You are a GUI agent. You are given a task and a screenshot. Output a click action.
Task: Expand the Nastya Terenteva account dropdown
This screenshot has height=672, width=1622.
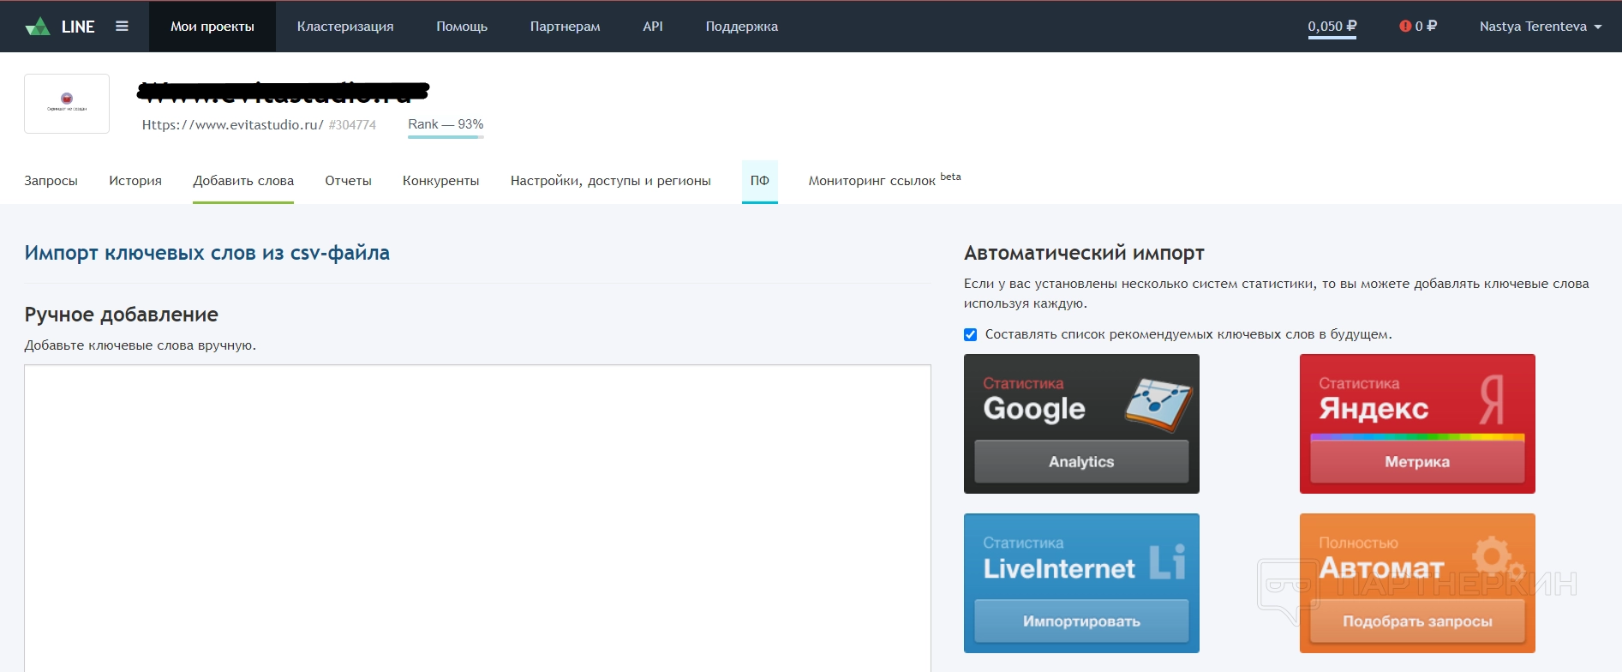1541,27
